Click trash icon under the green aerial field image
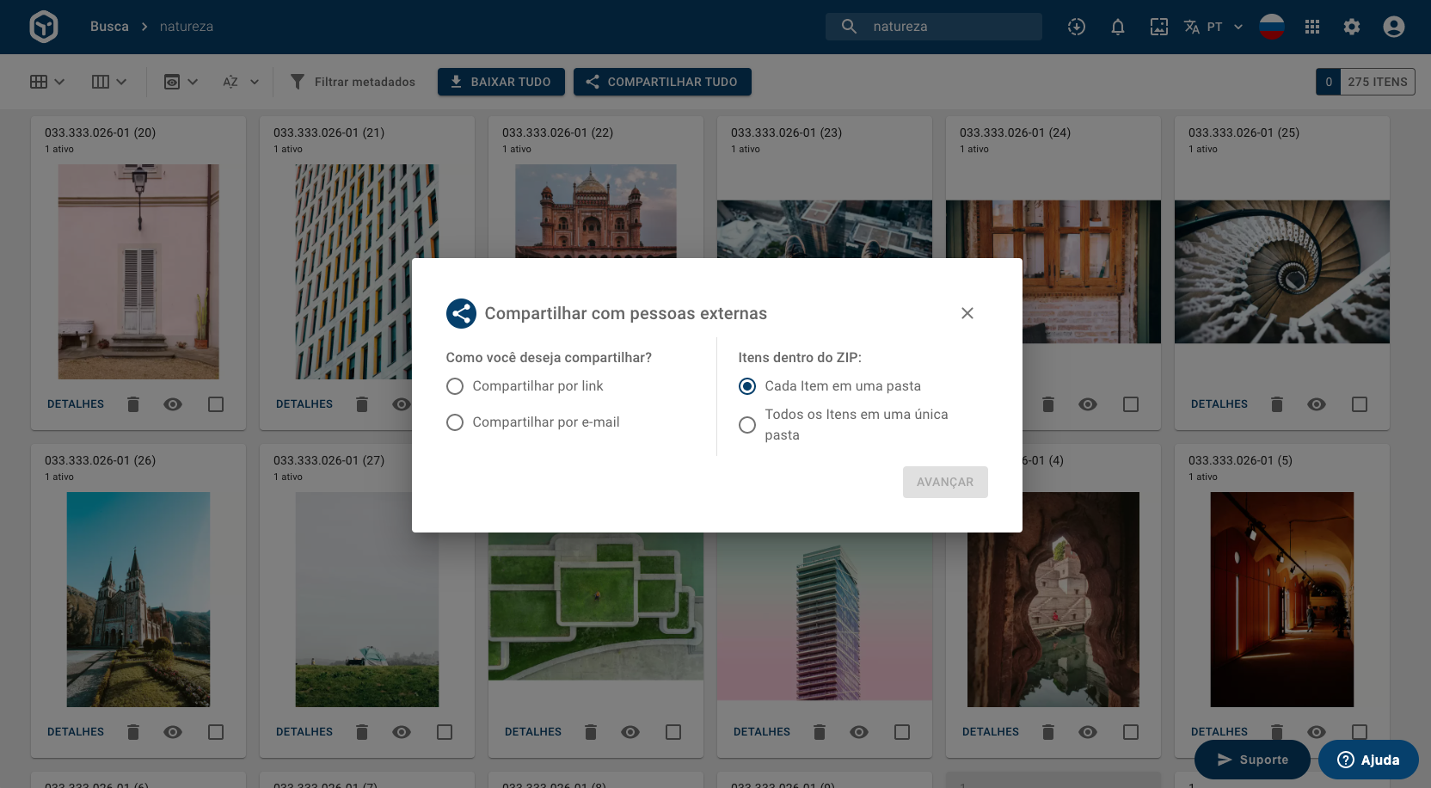The height and width of the screenshot is (788, 1431). coord(591,732)
